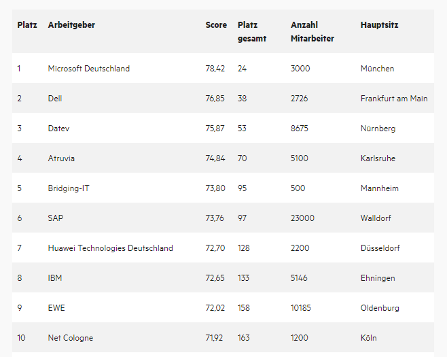
Task: Click the Arbeitgeber column header
Action: 71,25
